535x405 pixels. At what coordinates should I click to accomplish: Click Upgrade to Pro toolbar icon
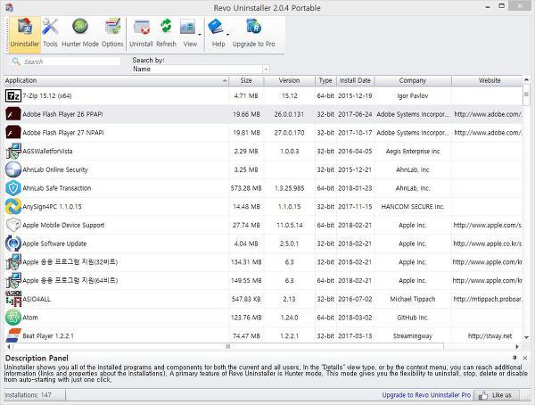point(253,34)
